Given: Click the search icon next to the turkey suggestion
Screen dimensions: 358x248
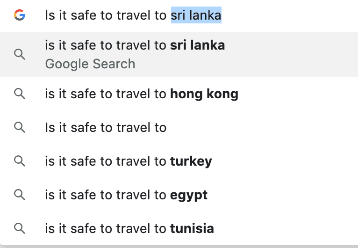Looking at the screenshot, I should click(20, 161).
